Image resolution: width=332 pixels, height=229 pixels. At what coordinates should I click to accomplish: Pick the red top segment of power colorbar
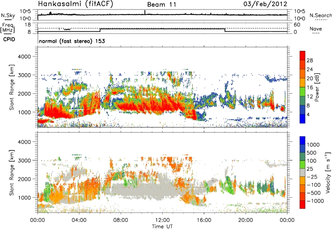(x=303, y=55)
